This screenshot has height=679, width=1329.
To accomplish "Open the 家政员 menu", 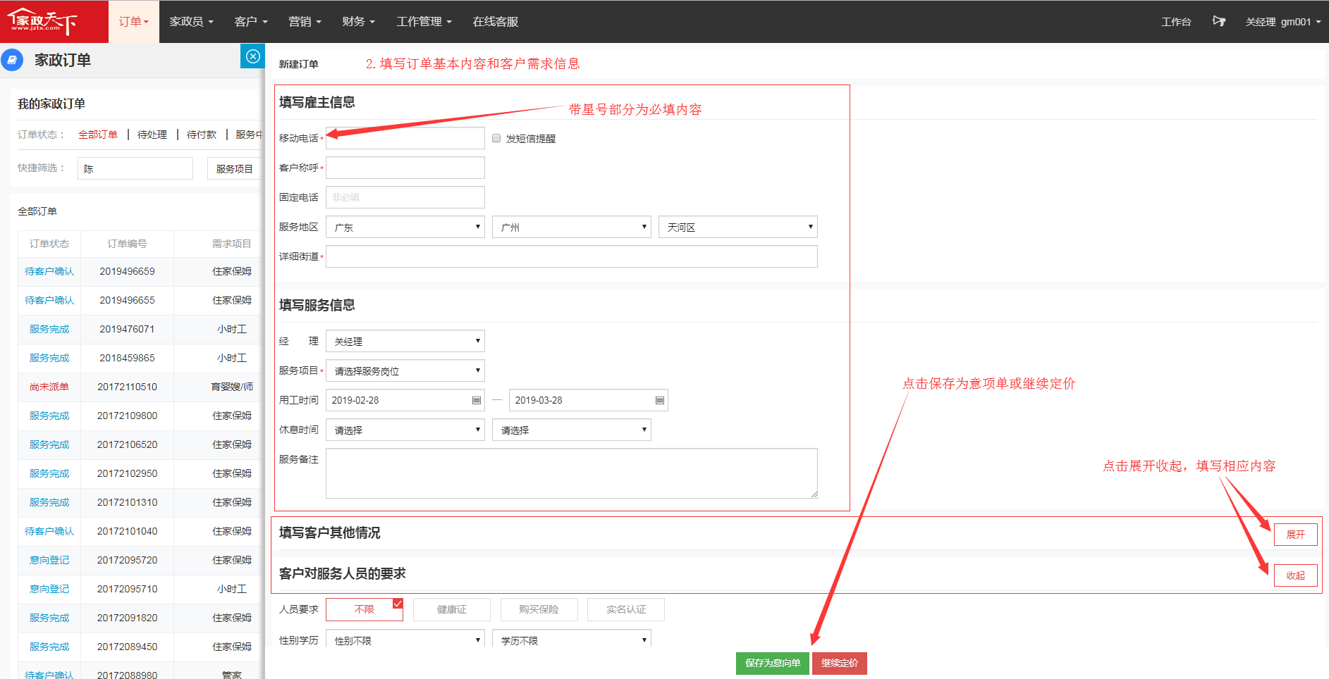I will click(191, 21).
